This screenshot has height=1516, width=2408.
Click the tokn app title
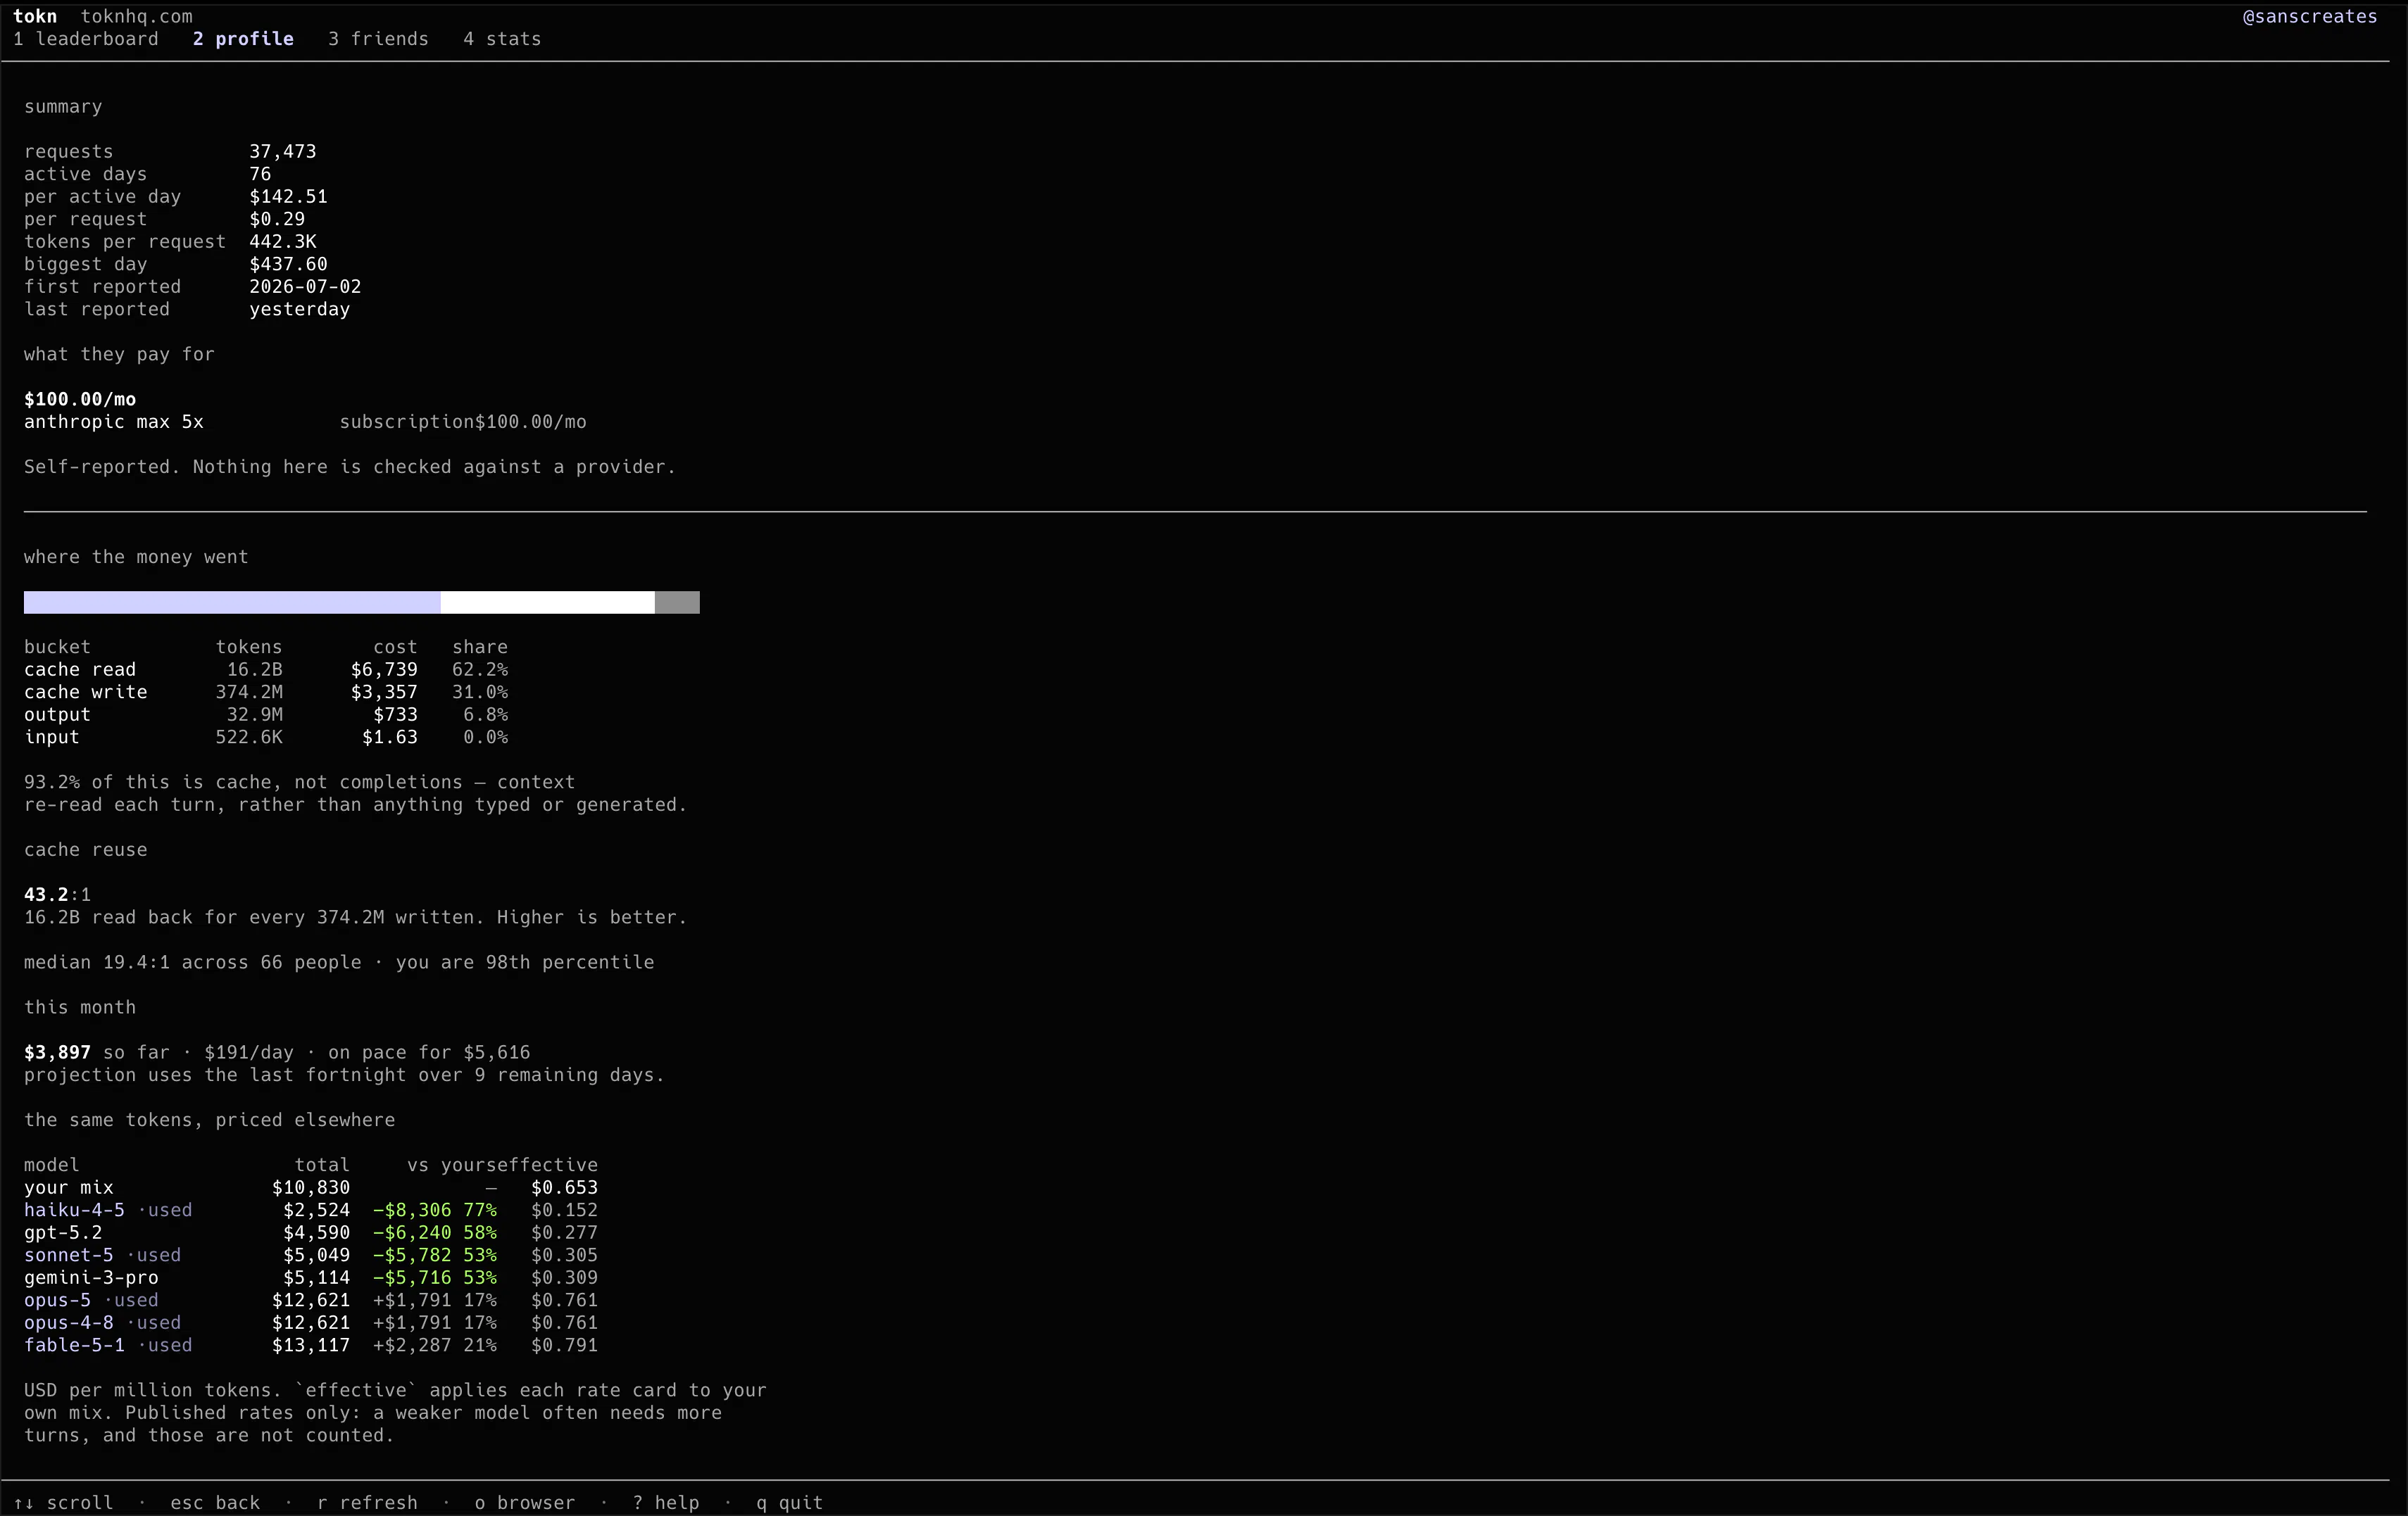point(35,16)
